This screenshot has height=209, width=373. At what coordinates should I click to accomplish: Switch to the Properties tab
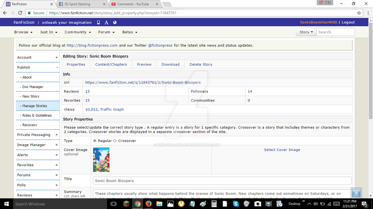click(x=76, y=65)
